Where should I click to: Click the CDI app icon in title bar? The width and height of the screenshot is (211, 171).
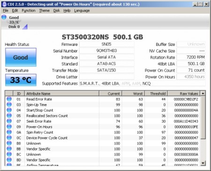(5, 4)
